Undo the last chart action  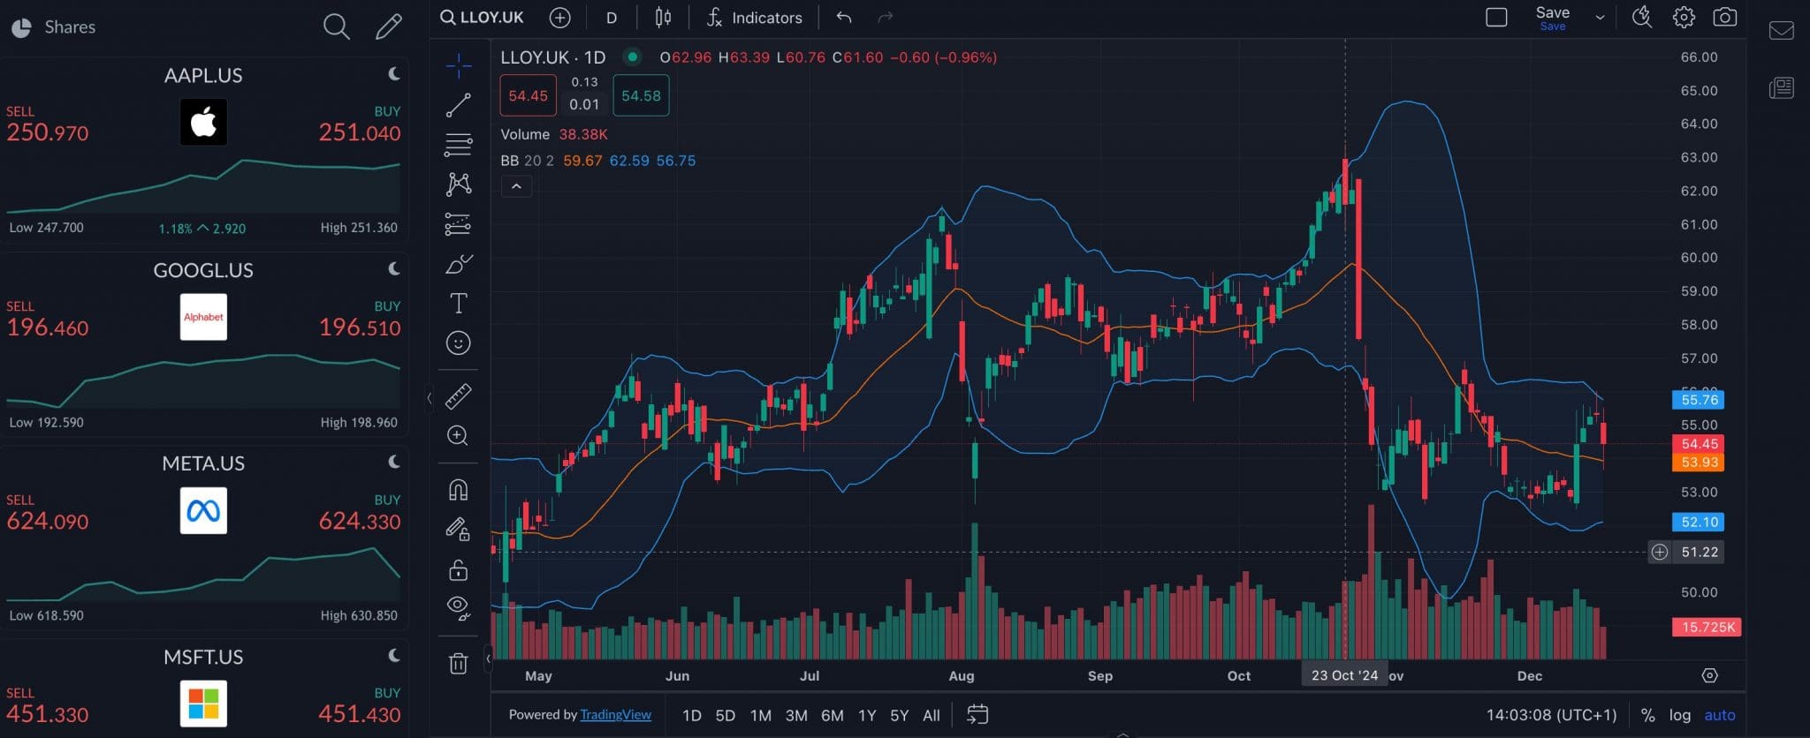[x=844, y=18]
